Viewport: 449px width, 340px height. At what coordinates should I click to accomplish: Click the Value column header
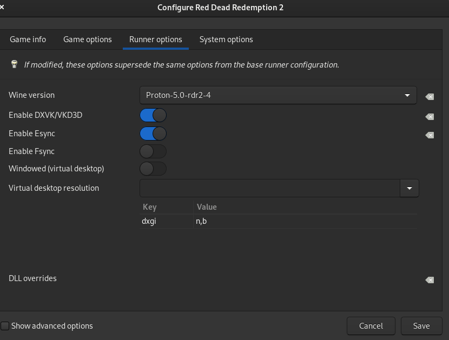[305, 207]
